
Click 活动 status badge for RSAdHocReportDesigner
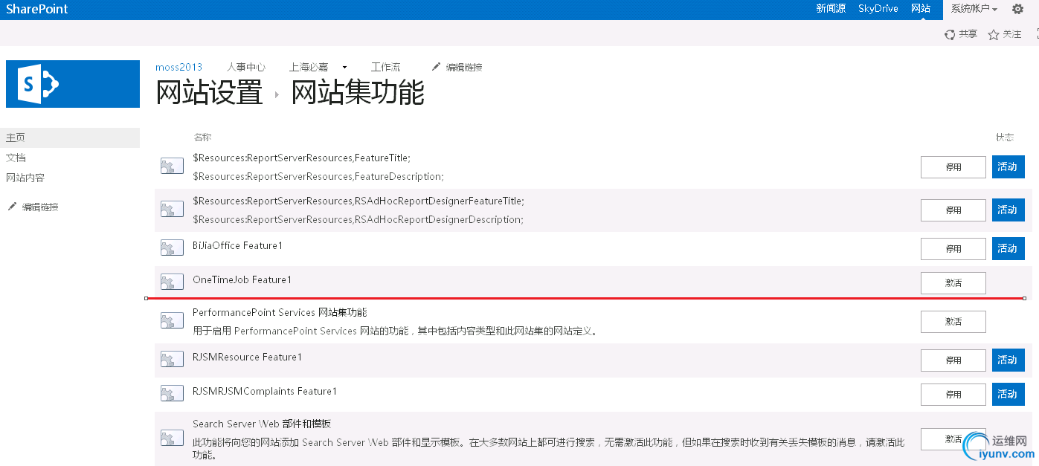pyautogui.click(x=1009, y=210)
